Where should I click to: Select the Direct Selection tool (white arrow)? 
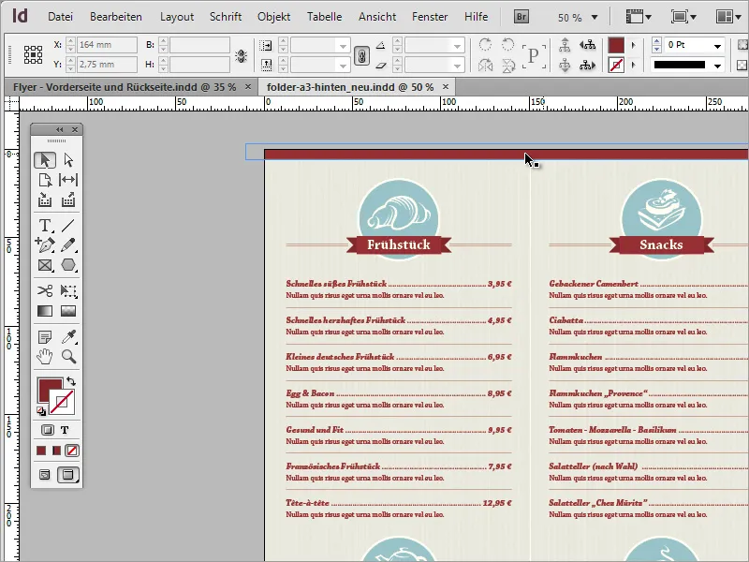pyautogui.click(x=68, y=160)
